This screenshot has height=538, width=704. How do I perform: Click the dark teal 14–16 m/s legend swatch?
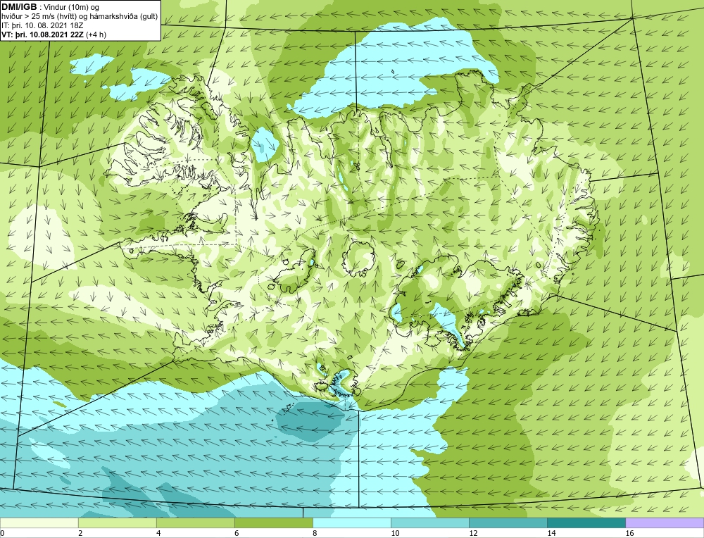click(x=586, y=523)
